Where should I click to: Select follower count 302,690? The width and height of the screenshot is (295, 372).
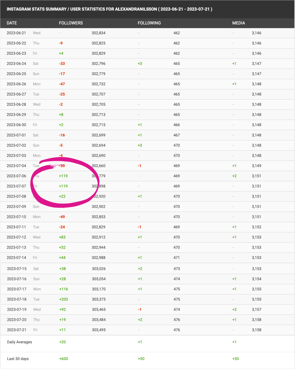[x=99, y=155]
